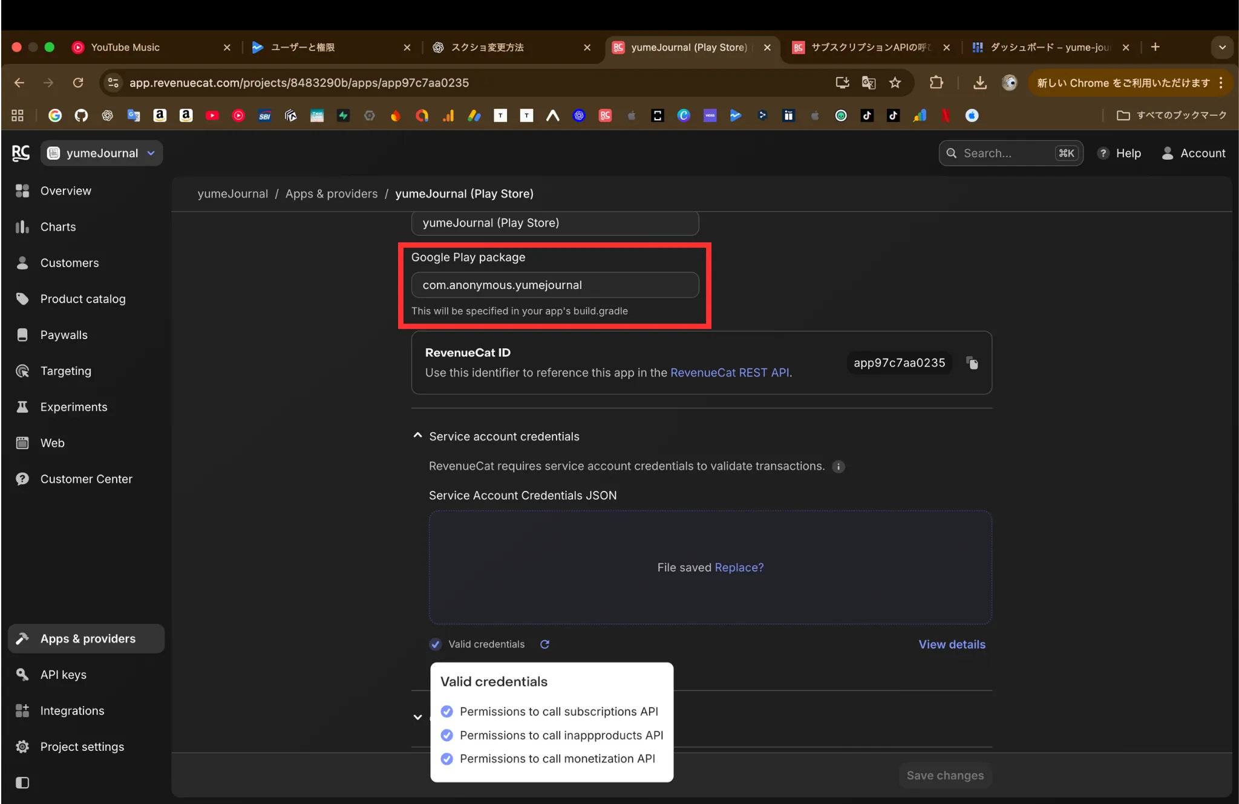Viewport: 1239px width, 804px height.
Task: Click the Valid credentials checkmark
Action: [x=436, y=644]
